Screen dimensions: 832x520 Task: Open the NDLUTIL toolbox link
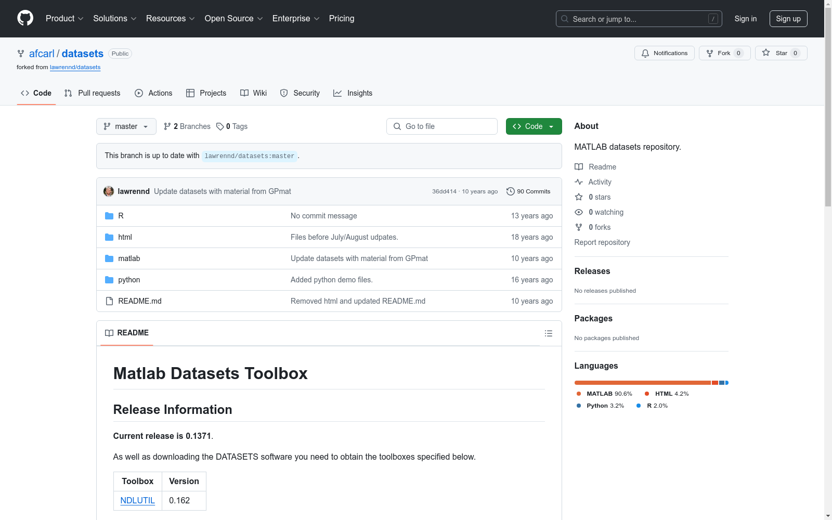click(x=137, y=500)
